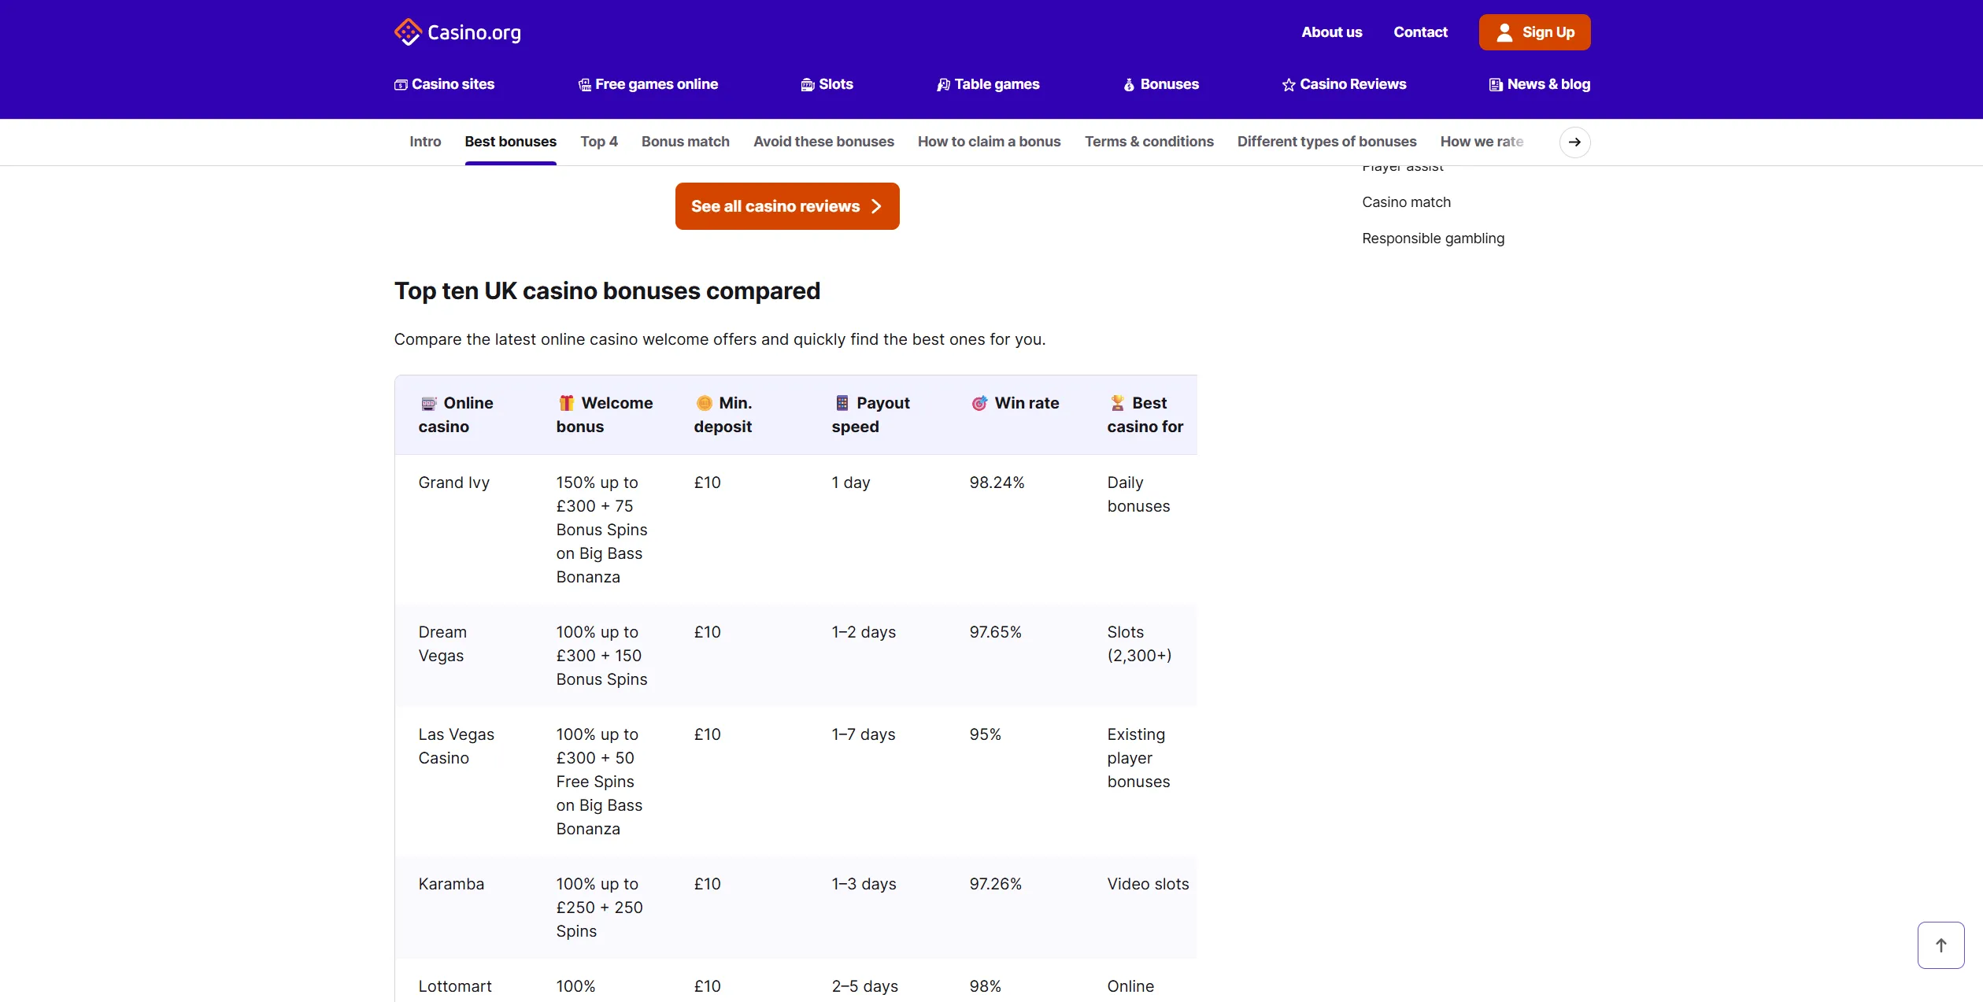
Task: Click the chevron in See all casino reviews
Action: [x=875, y=206]
